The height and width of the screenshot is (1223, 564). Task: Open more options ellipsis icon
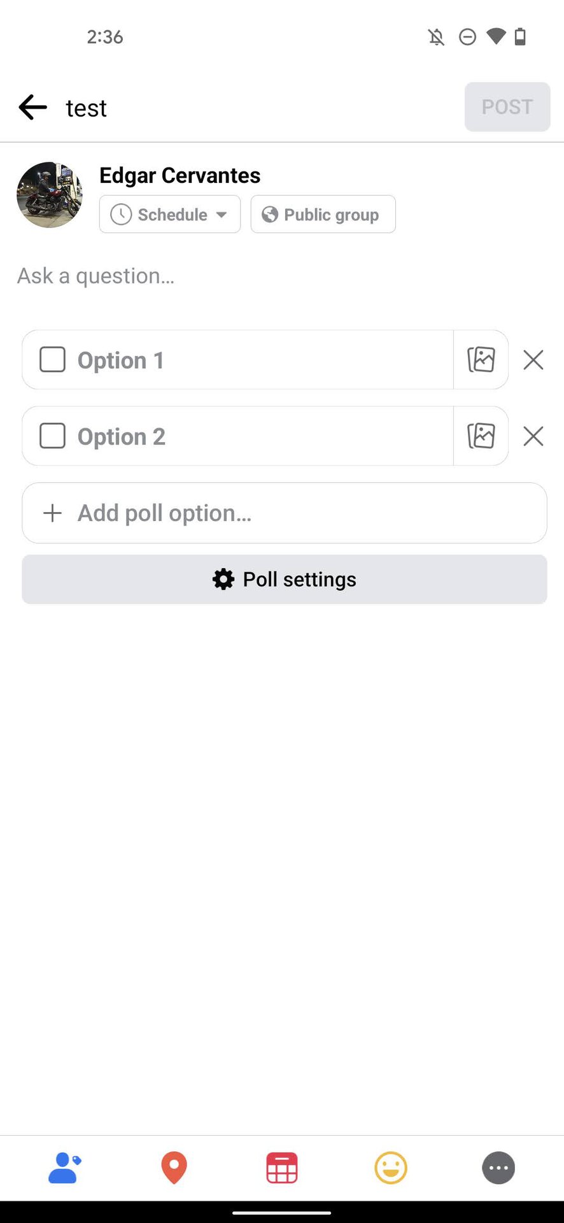click(498, 1168)
